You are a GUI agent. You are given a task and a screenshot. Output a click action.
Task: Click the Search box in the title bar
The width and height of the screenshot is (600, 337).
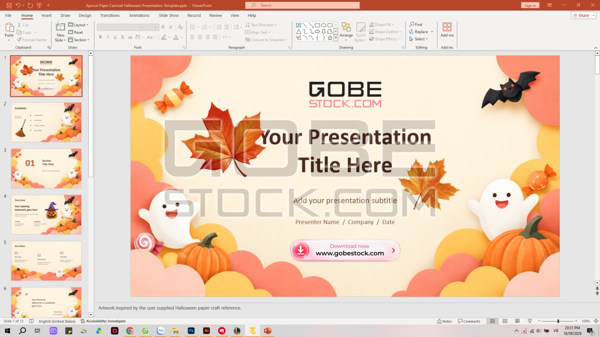click(x=302, y=5)
